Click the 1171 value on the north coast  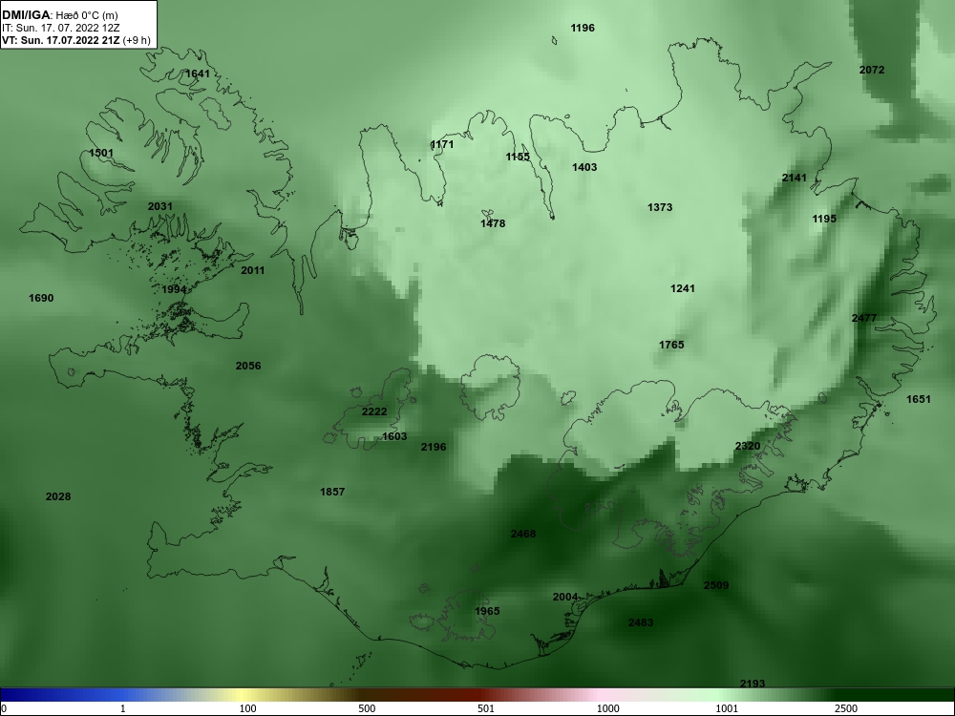coord(442,144)
